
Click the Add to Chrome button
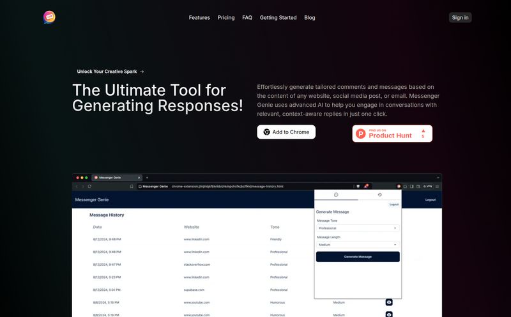tap(286, 132)
